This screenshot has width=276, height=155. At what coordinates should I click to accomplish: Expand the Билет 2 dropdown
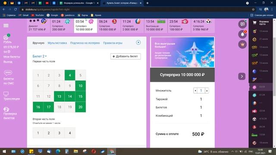(x=40, y=56)
